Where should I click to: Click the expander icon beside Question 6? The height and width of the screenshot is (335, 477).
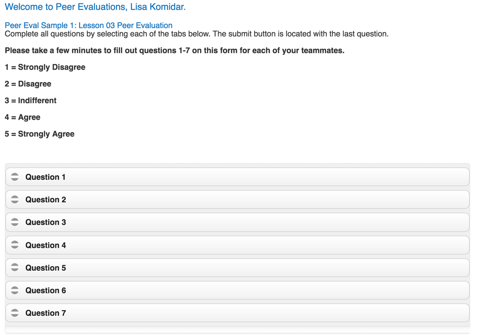click(x=15, y=290)
